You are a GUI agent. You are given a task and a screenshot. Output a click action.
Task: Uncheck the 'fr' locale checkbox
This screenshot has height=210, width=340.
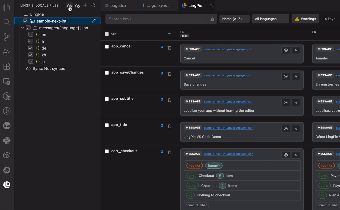coord(31,41)
